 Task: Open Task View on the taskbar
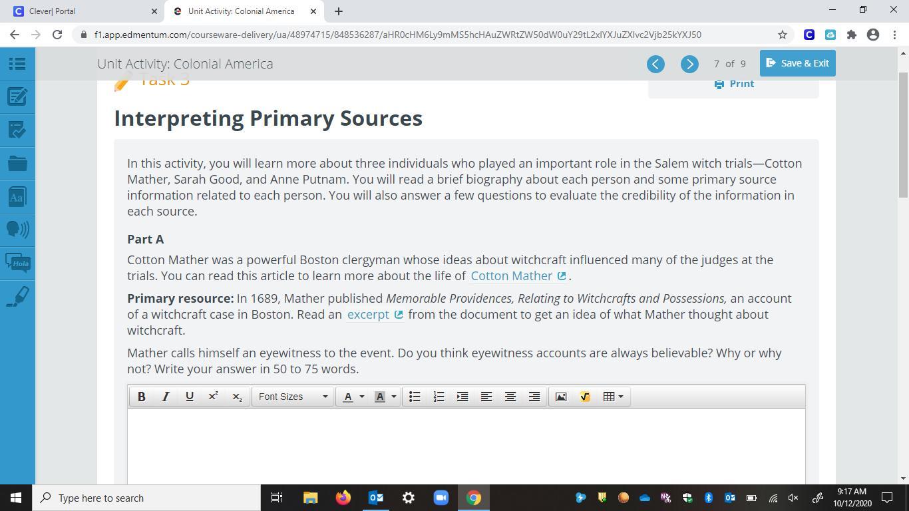(277, 498)
